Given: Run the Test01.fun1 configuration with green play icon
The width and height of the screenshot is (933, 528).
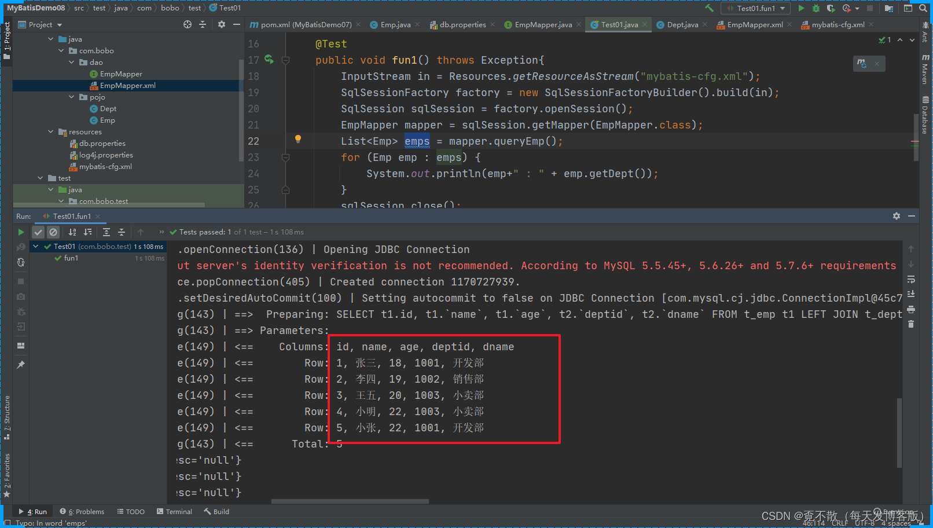Looking at the screenshot, I should click(801, 8).
